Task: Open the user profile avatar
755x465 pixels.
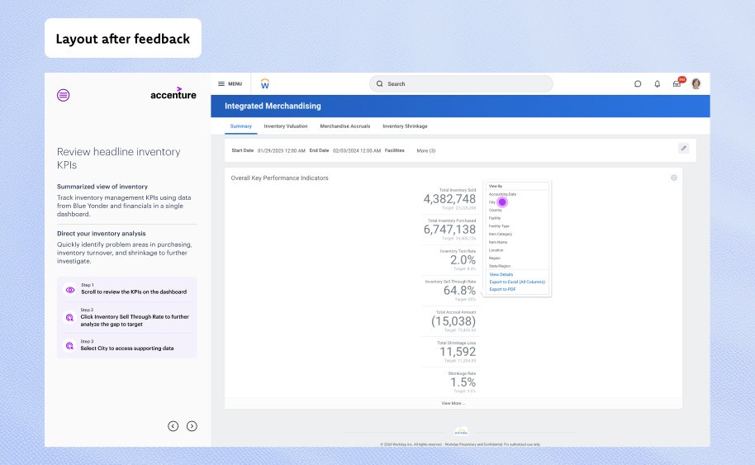Action: 696,83
